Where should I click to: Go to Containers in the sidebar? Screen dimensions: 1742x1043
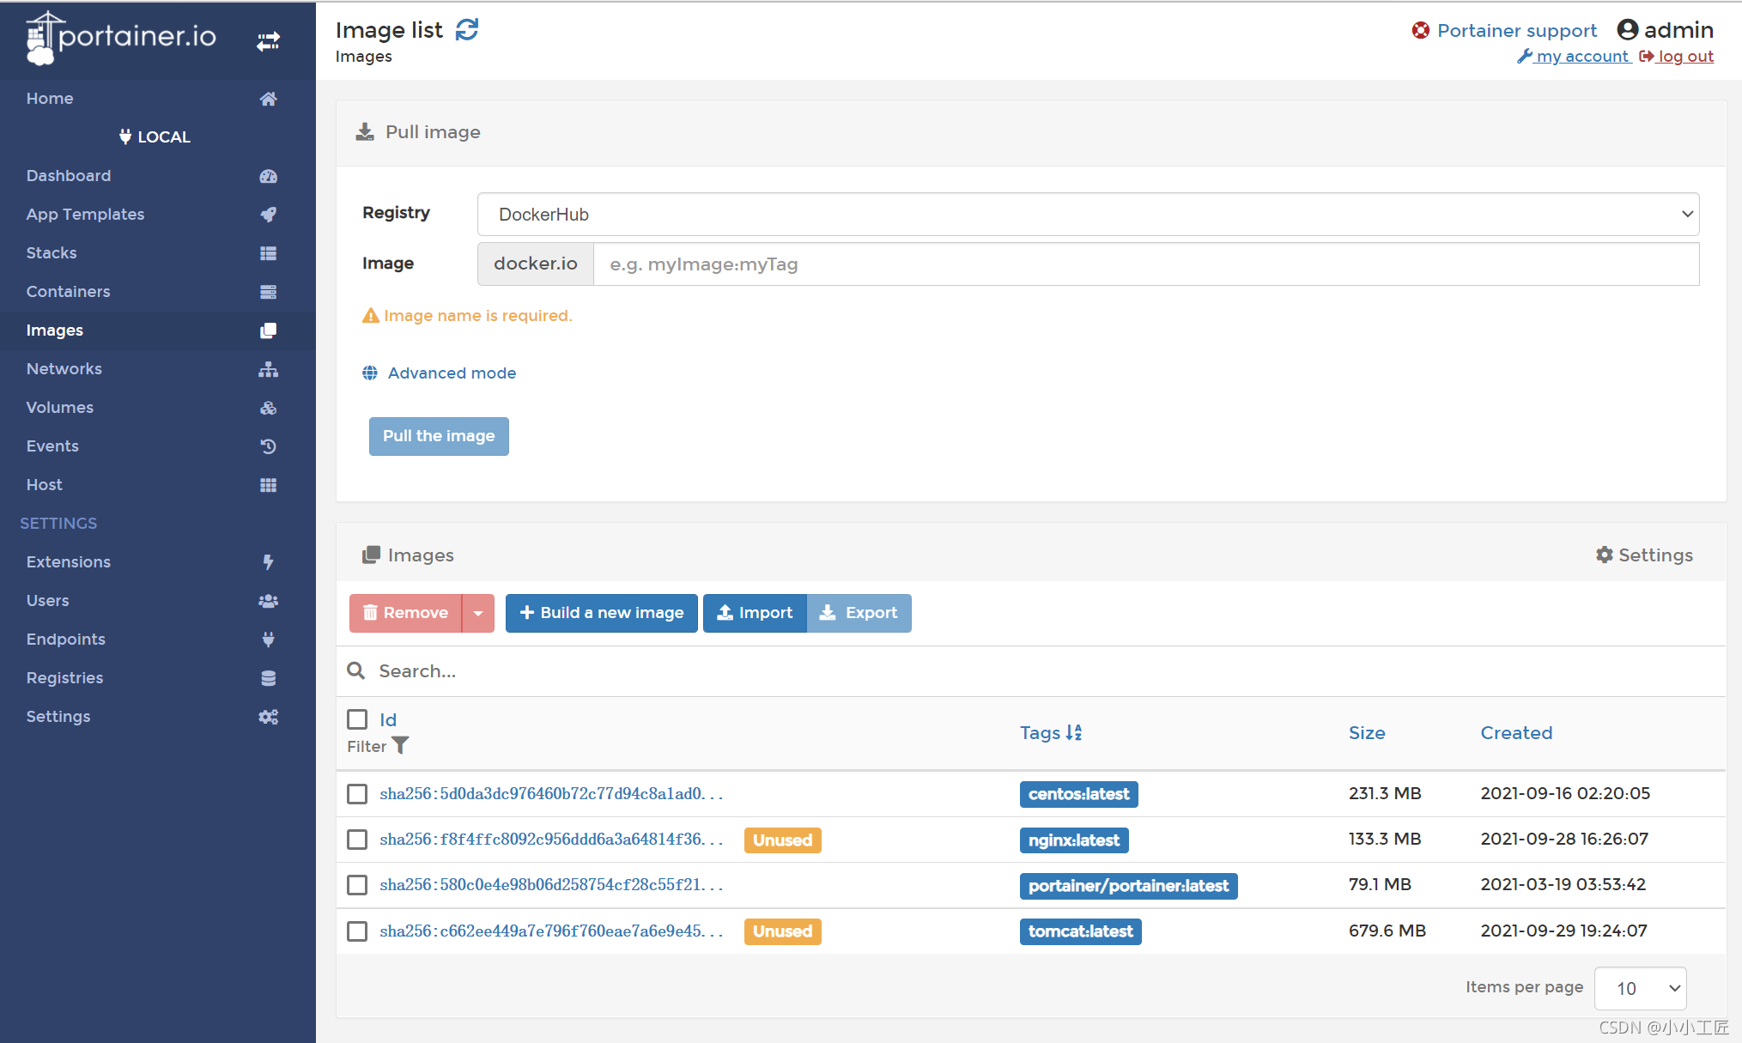click(x=68, y=291)
